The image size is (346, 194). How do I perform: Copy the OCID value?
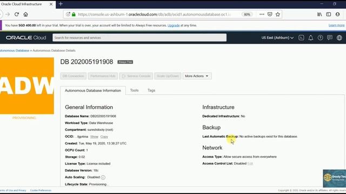[104, 136]
